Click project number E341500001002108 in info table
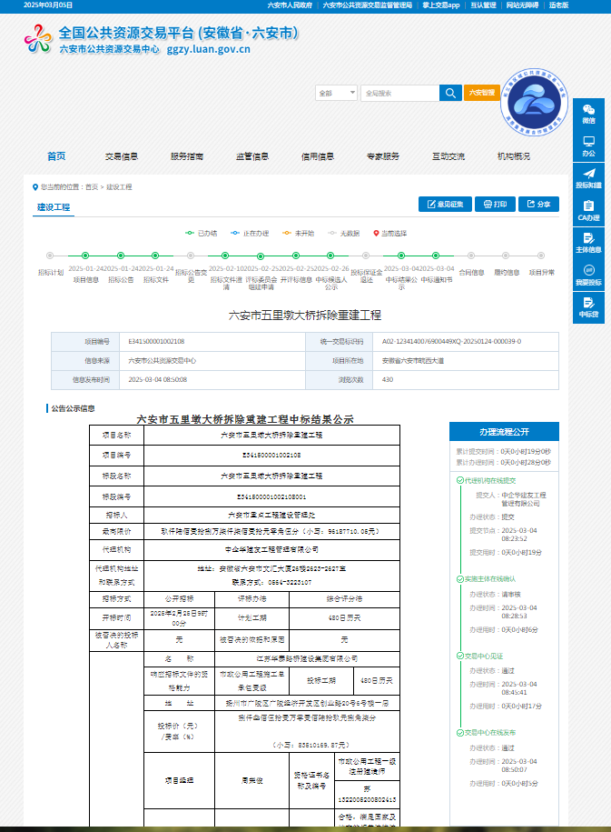The width and height of the screenshot is (611, 832). (x=156, y=341)
